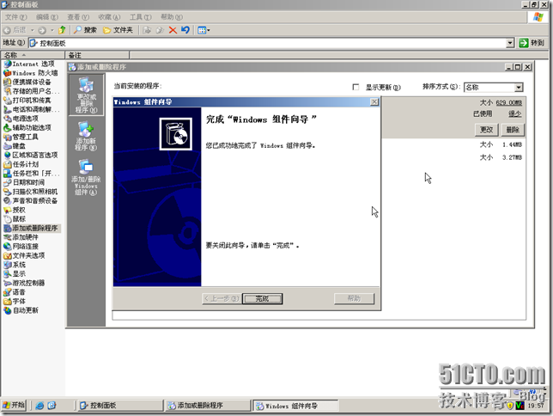Open 辅助功能选项 item
This screenshot has height=416, width=553.
(x=27, y=128)
